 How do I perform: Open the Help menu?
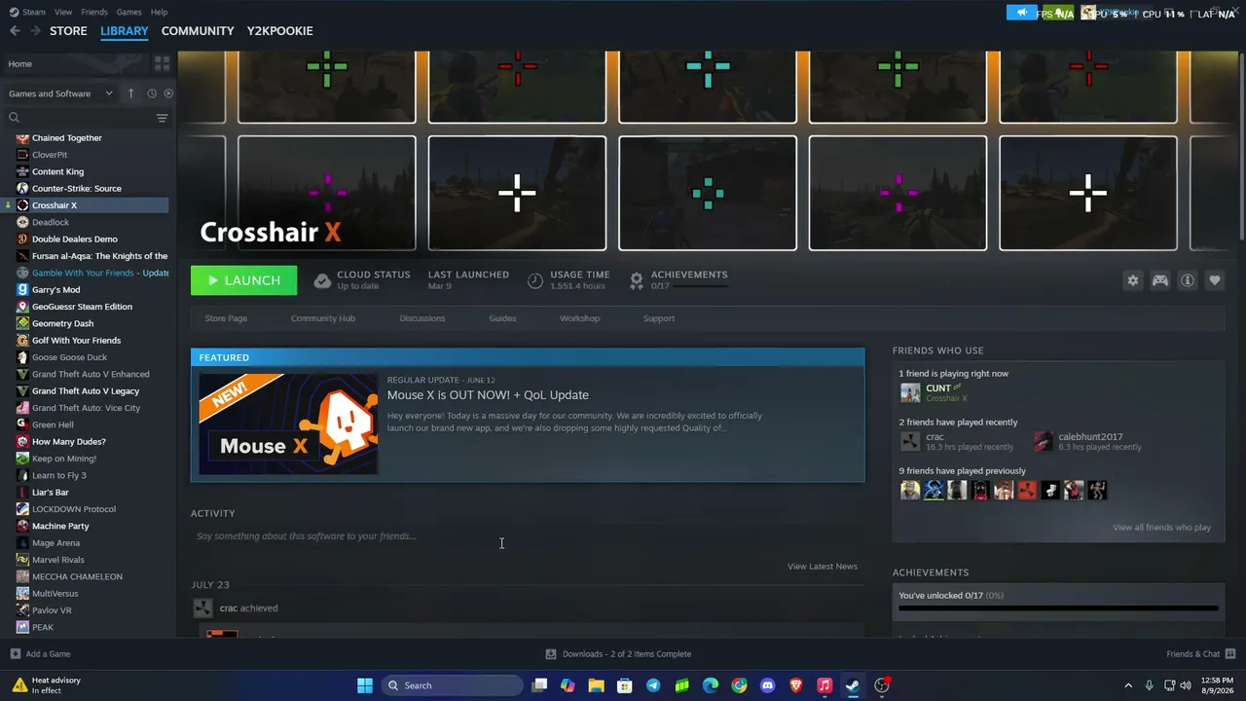coord(160,12)
